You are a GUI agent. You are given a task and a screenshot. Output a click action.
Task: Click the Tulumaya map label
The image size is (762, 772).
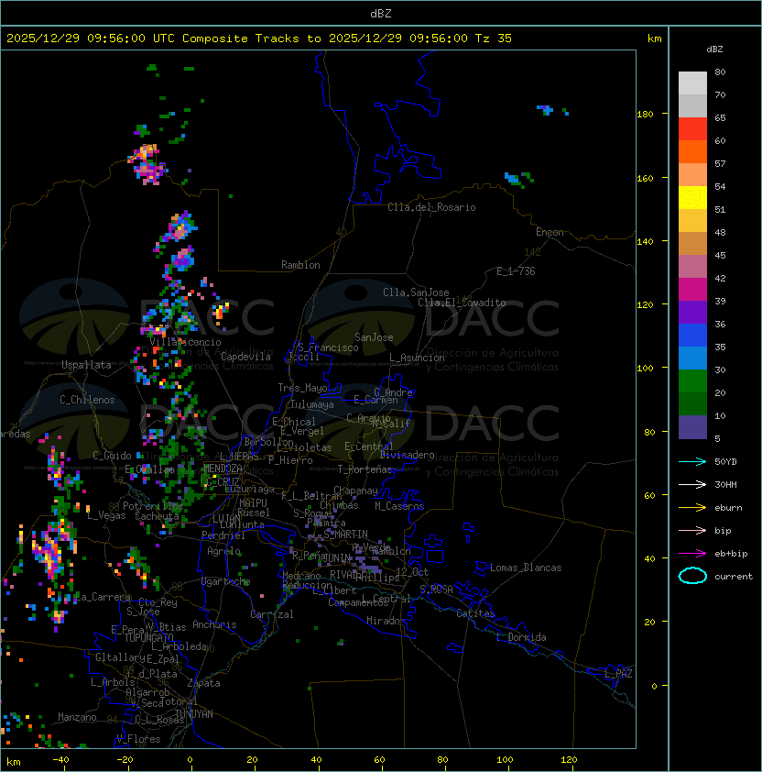click(x=312, y=404)
